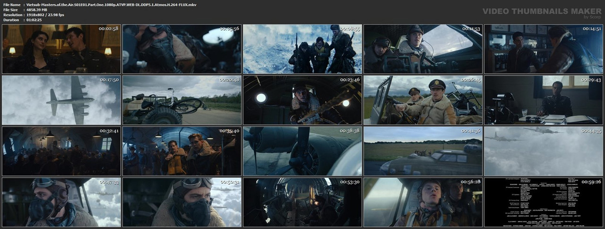Select the thumbnail at 00:23:46
Screen dimensions: 605x229
(302, 100)
